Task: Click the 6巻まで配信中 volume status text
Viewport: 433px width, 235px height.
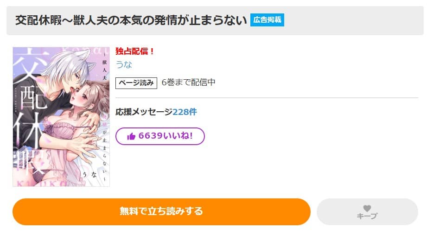Action: (x=188, y=83)
